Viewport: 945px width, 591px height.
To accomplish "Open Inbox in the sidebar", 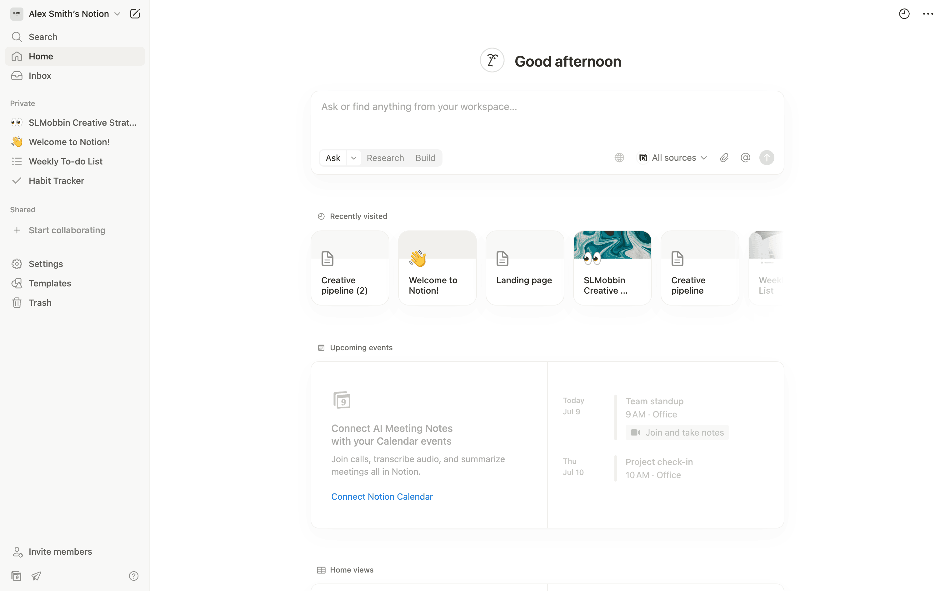I will pyautogui.click(x=40, y=76).
